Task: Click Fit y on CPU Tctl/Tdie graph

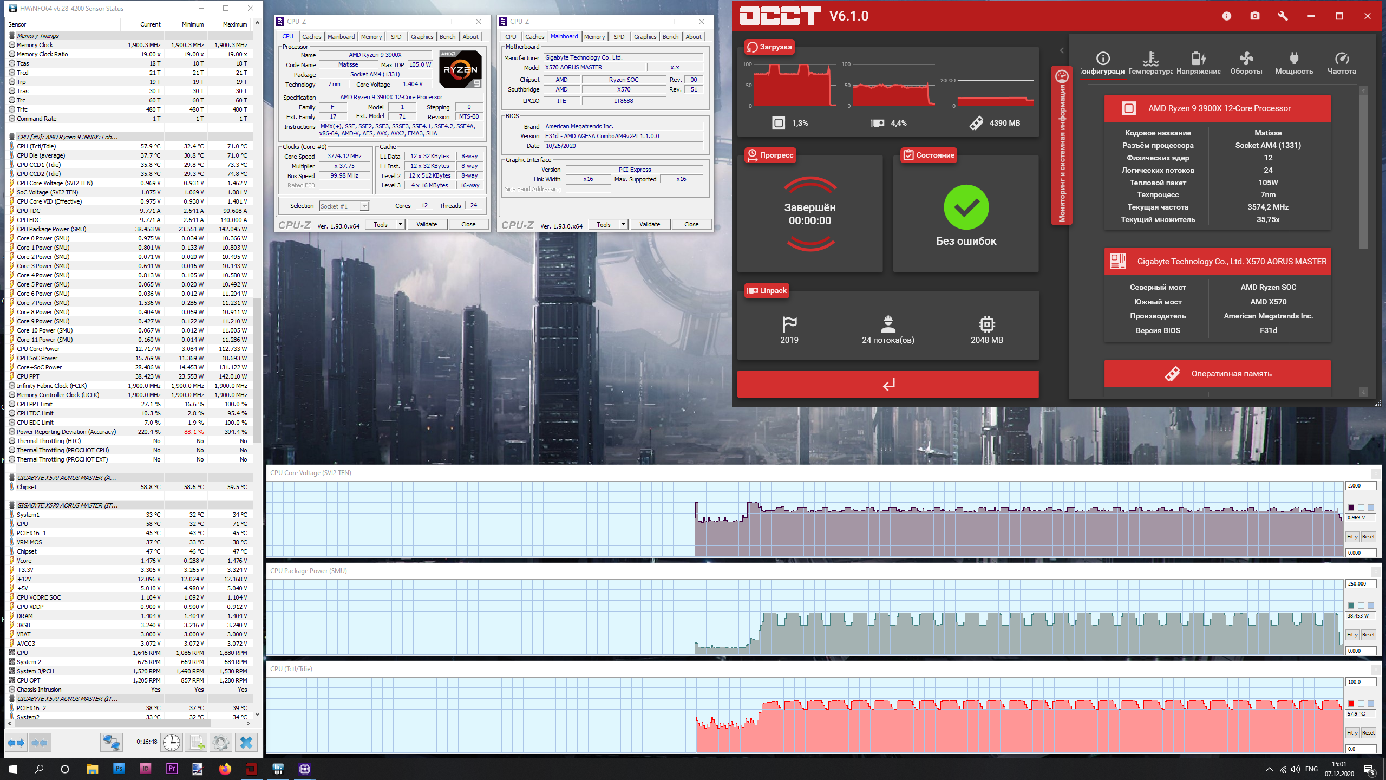Action: (1352, 732)
